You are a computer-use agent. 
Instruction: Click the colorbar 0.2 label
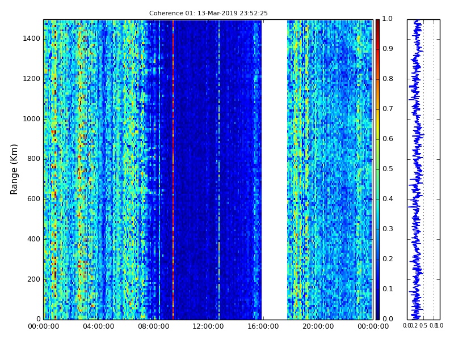click(388, 259)
